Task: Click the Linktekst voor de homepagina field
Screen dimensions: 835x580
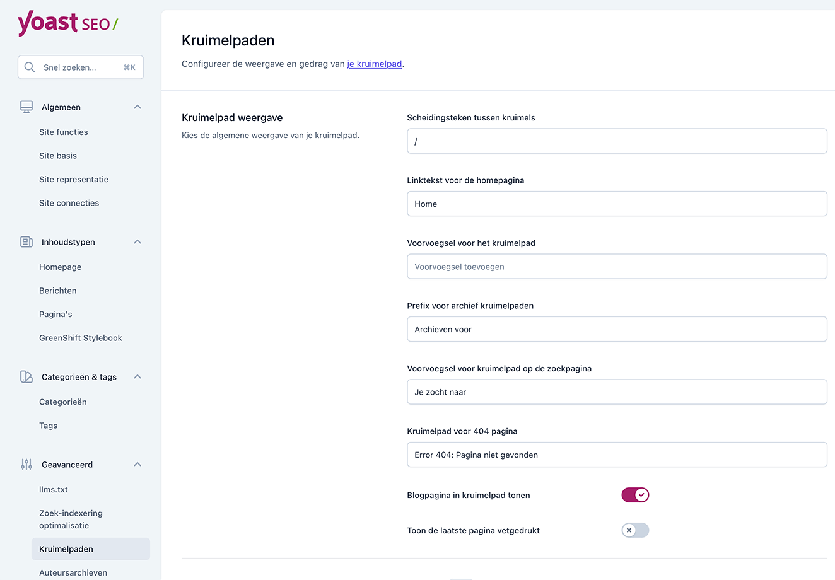Action: [617, 204]
